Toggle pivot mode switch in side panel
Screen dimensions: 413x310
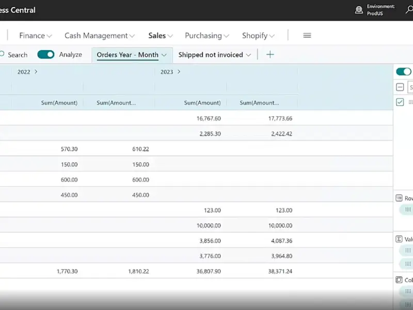pos(403,72)
